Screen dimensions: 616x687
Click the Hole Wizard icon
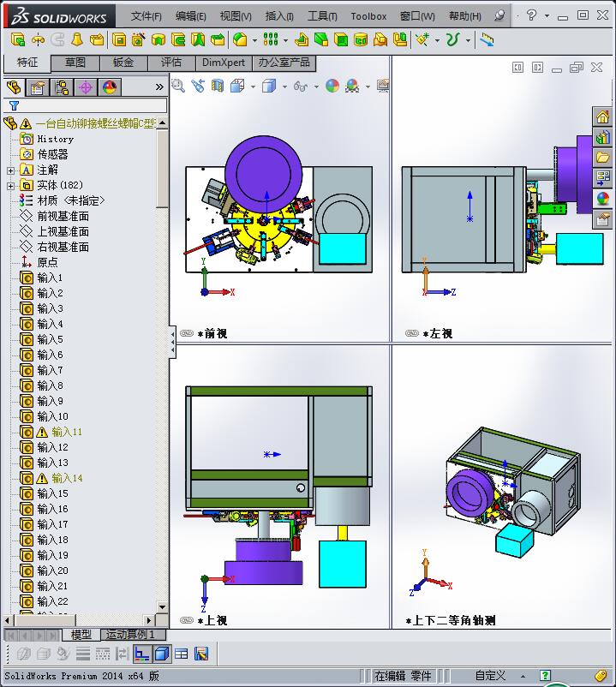pos(139,40)
